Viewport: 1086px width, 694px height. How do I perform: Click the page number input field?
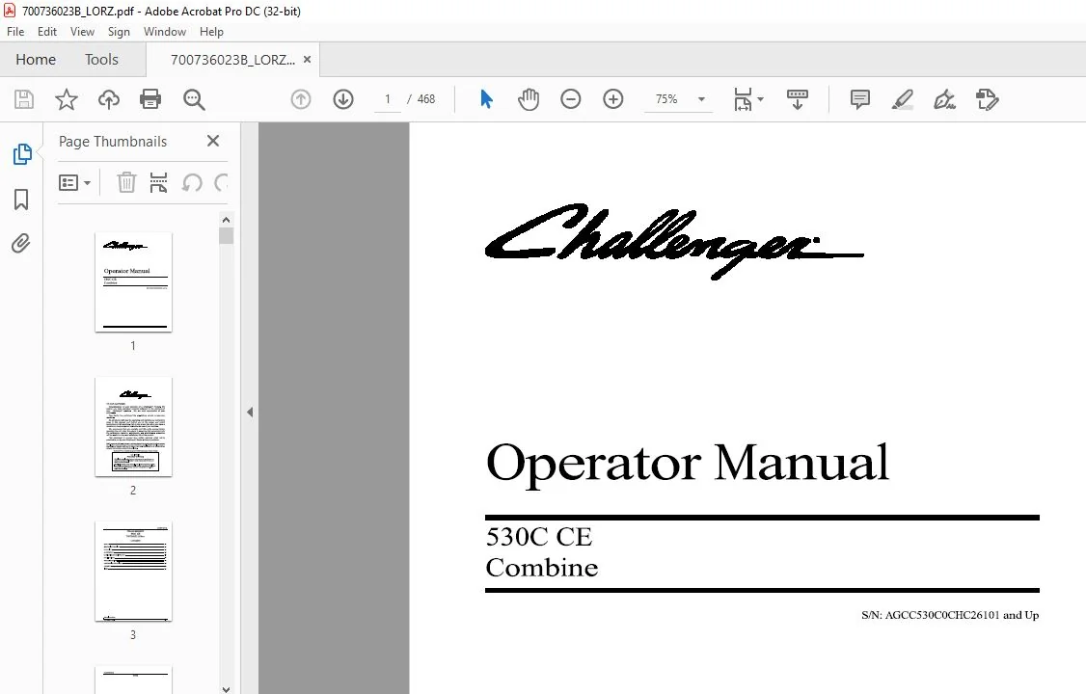pyautogui.click(x=388, y=99)
